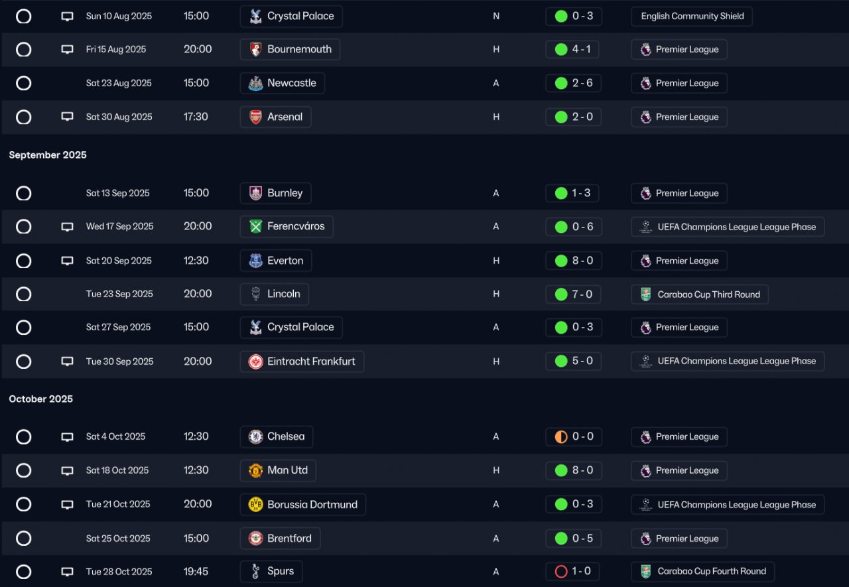View the 0 - 0 draw result against Chelsea
Image resolution: width=849 pixels, height=587 pixels.
pyautogui.click(x=574, y=437)
